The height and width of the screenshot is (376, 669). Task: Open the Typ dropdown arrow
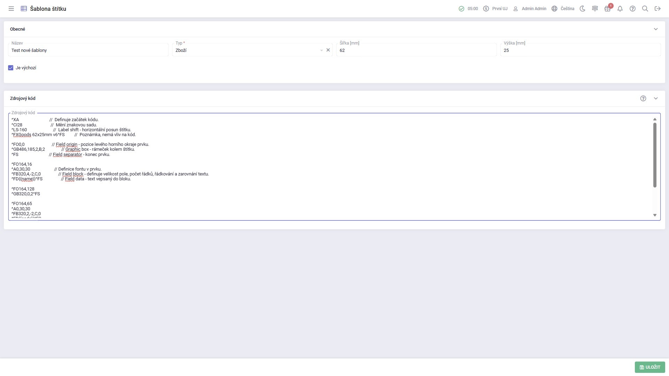click(x=321, y=50)
